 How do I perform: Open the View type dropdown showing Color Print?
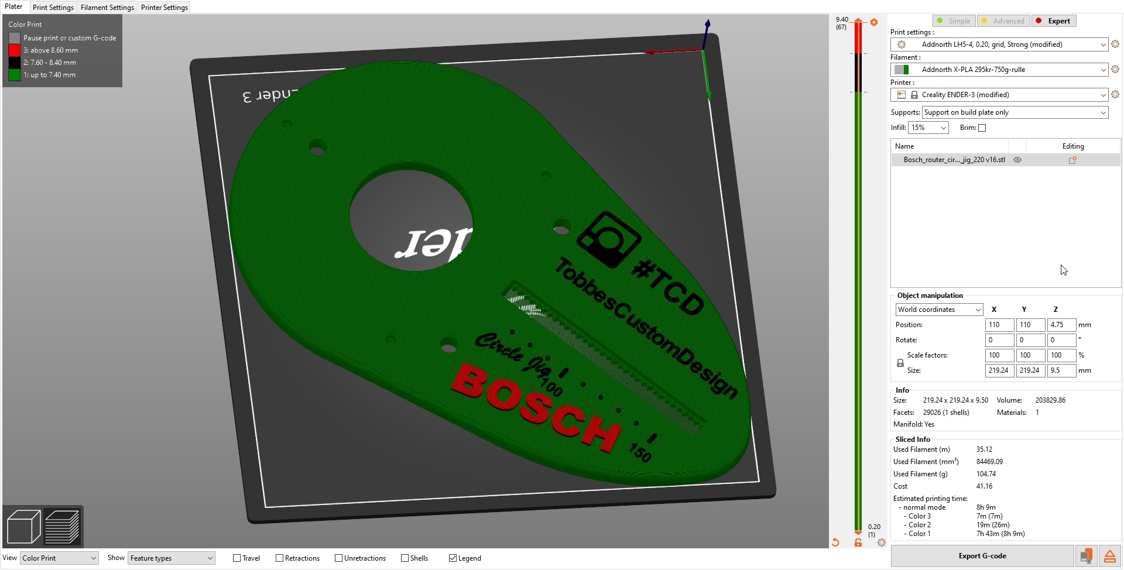coord(59,558)
